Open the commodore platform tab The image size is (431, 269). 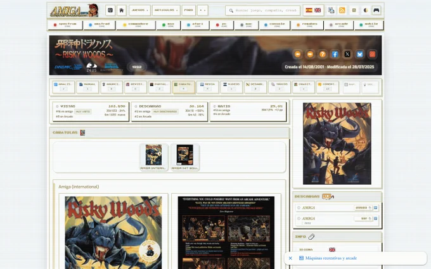point(136,25)
